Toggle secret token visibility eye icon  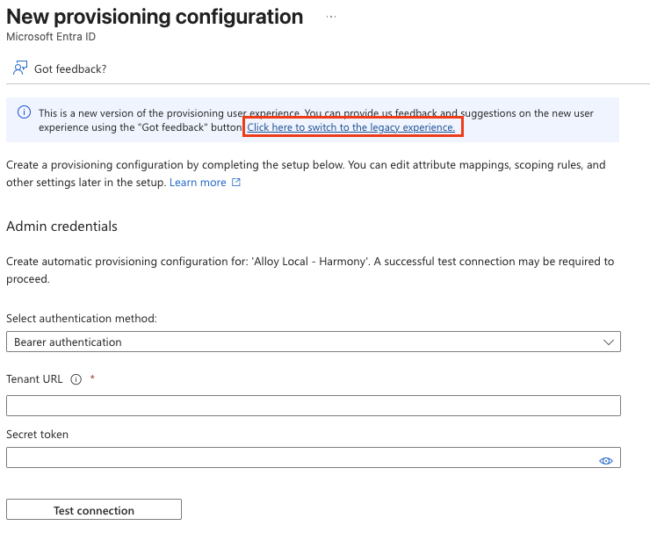(x=606, y=461)
